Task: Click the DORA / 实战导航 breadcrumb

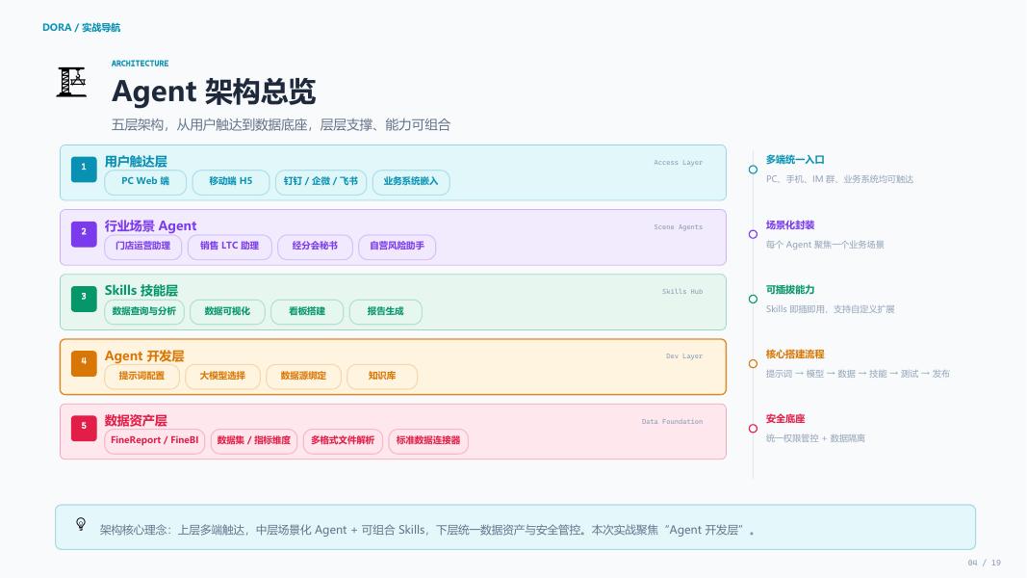Action: tap(81, 28)
